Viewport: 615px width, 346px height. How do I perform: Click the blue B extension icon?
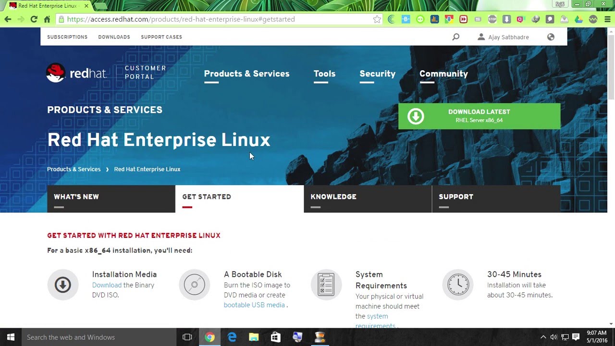[x=406, y=19]
